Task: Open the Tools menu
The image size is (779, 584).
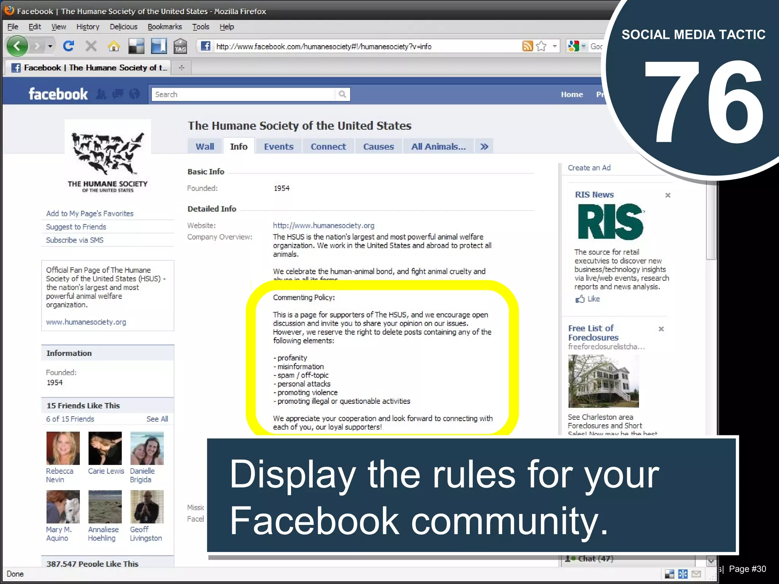Action: tap(201, 27)
